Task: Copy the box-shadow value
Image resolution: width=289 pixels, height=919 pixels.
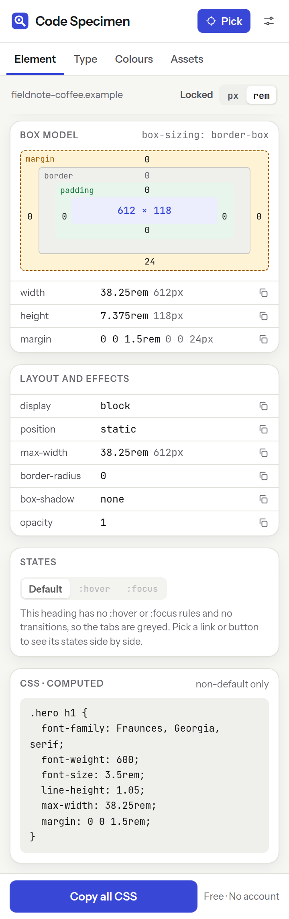Action: pyautogui.click(x=263, y=499)
